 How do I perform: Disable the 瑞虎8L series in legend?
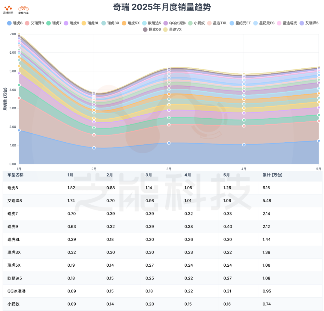(90, 23)
